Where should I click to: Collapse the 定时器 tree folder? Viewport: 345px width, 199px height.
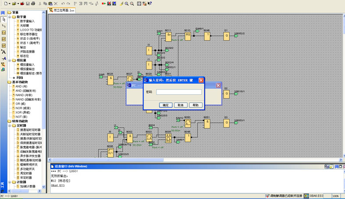click(10, 125)
